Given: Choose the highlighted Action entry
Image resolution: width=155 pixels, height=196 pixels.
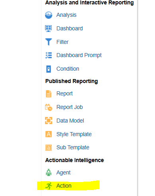Looking at the screenshot, I should click(64, 186).
